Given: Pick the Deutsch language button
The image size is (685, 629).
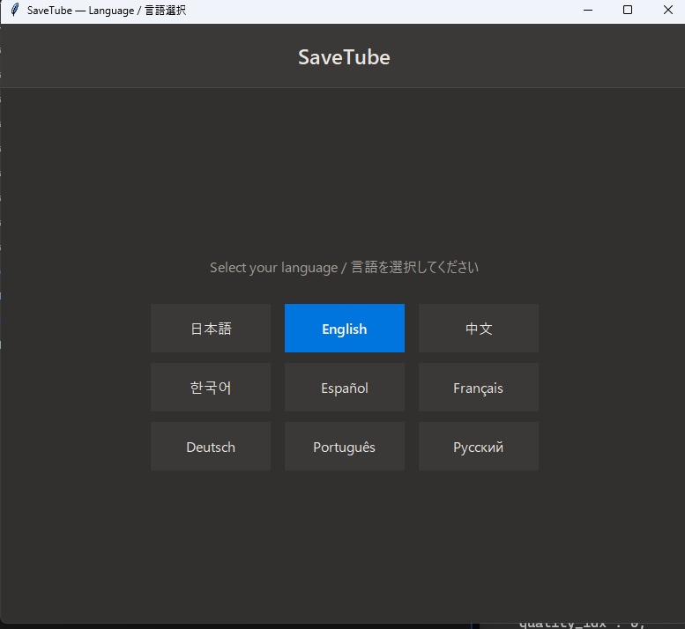Looking at the screenshot, I should [211, 446].
